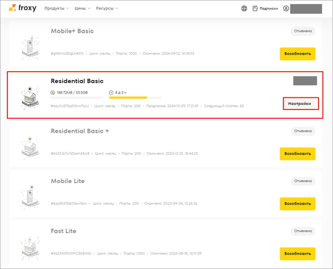This screenshot has width=333, height=269.
Task: Click subscription ID #Azq9cKTob0l6w1bkv
Action: tap(69, 203)
